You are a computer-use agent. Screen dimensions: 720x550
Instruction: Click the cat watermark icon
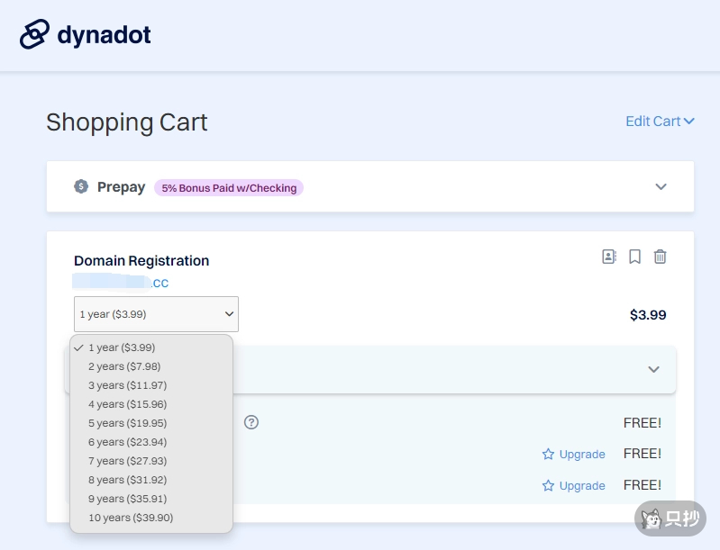[649, 518]
